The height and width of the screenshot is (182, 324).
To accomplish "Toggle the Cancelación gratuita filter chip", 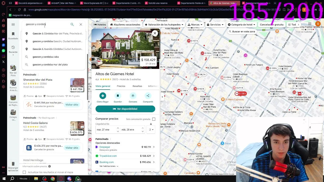I will (x=272, y=25).
